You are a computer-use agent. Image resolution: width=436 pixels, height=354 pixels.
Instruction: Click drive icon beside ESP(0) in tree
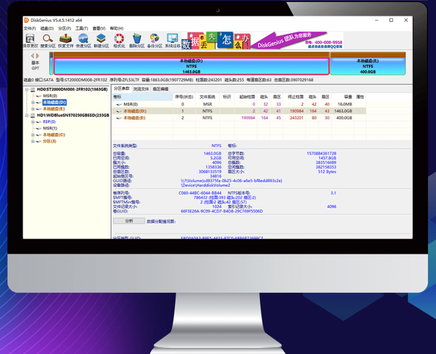click(x=39, y=122)
